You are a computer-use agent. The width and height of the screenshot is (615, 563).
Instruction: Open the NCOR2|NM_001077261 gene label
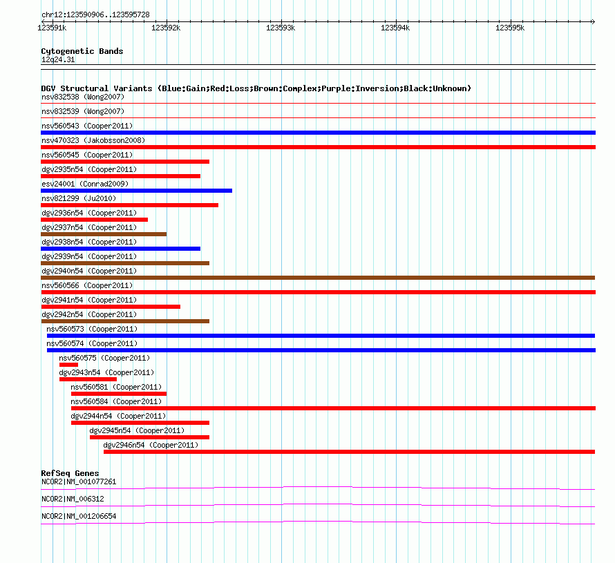pyautogui.click(x=79, y=482)
